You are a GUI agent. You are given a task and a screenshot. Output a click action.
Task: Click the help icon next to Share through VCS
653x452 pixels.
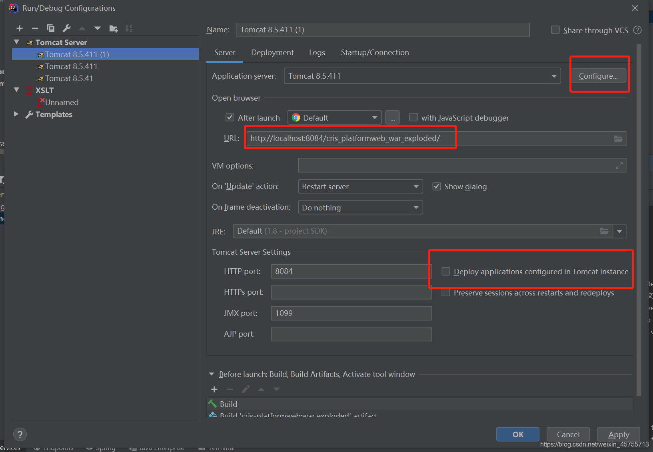(638, 30)
